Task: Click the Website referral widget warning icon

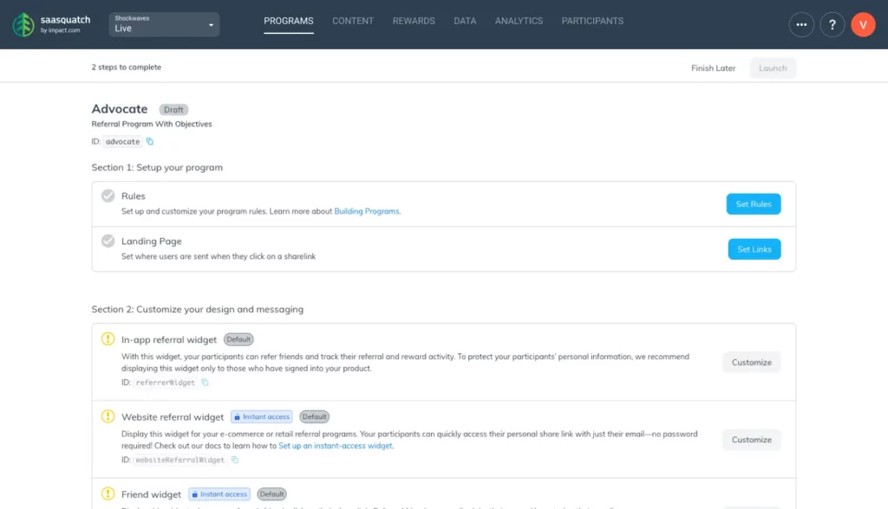Action: click(x=108, y=416)
